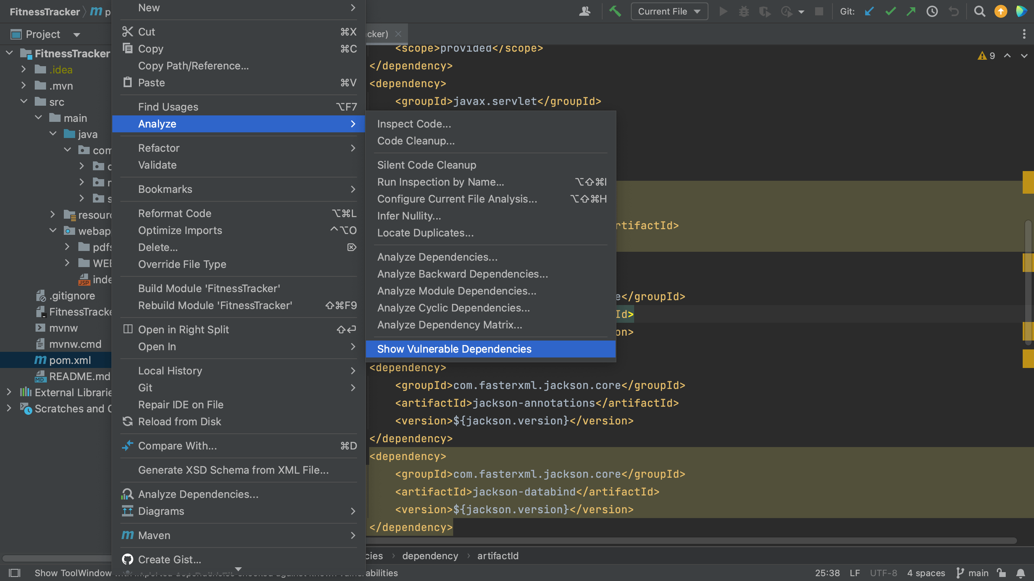This screenshot has width=1034, height=581.
Task: Open Search Everywhere magnifier icon
Action: (x=979, y=11)
